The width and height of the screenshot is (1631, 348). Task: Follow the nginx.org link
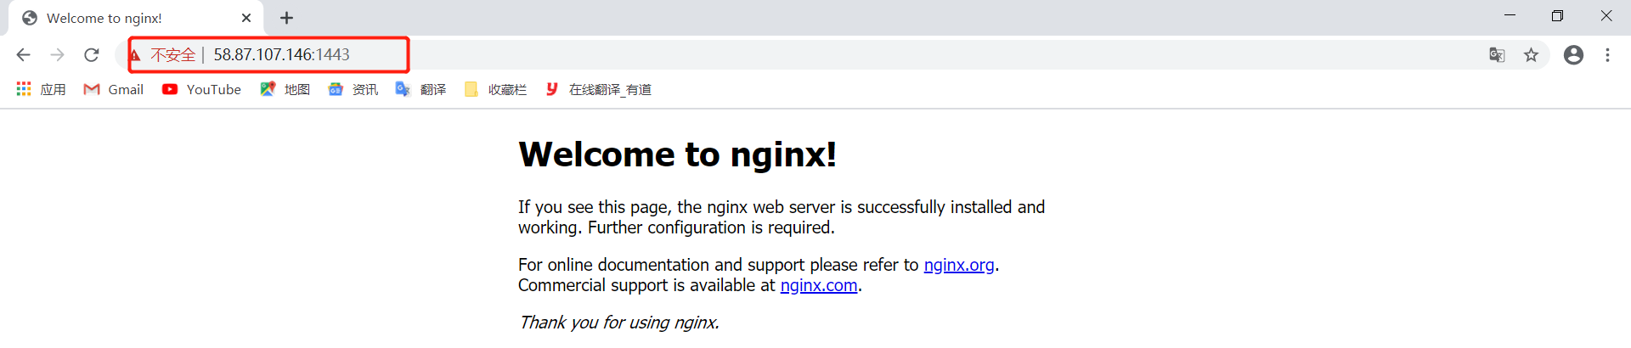(x=959, y=265)
